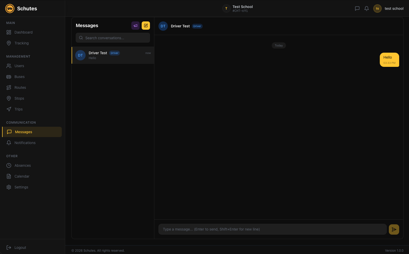Click the Dashboard grid icon
The image size is (409, 254).
[x=9, y=32]
